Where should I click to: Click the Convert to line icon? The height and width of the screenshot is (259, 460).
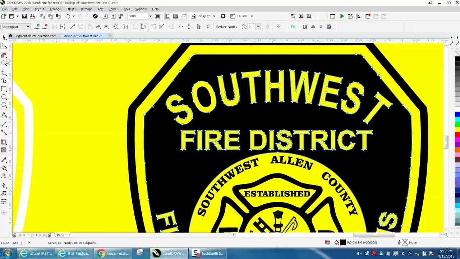point(72,27)
